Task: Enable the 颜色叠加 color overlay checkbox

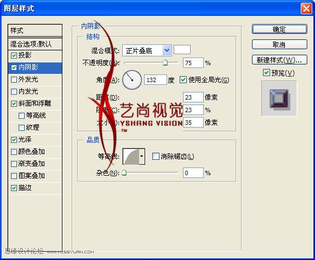Action: [x=14, y=152]
